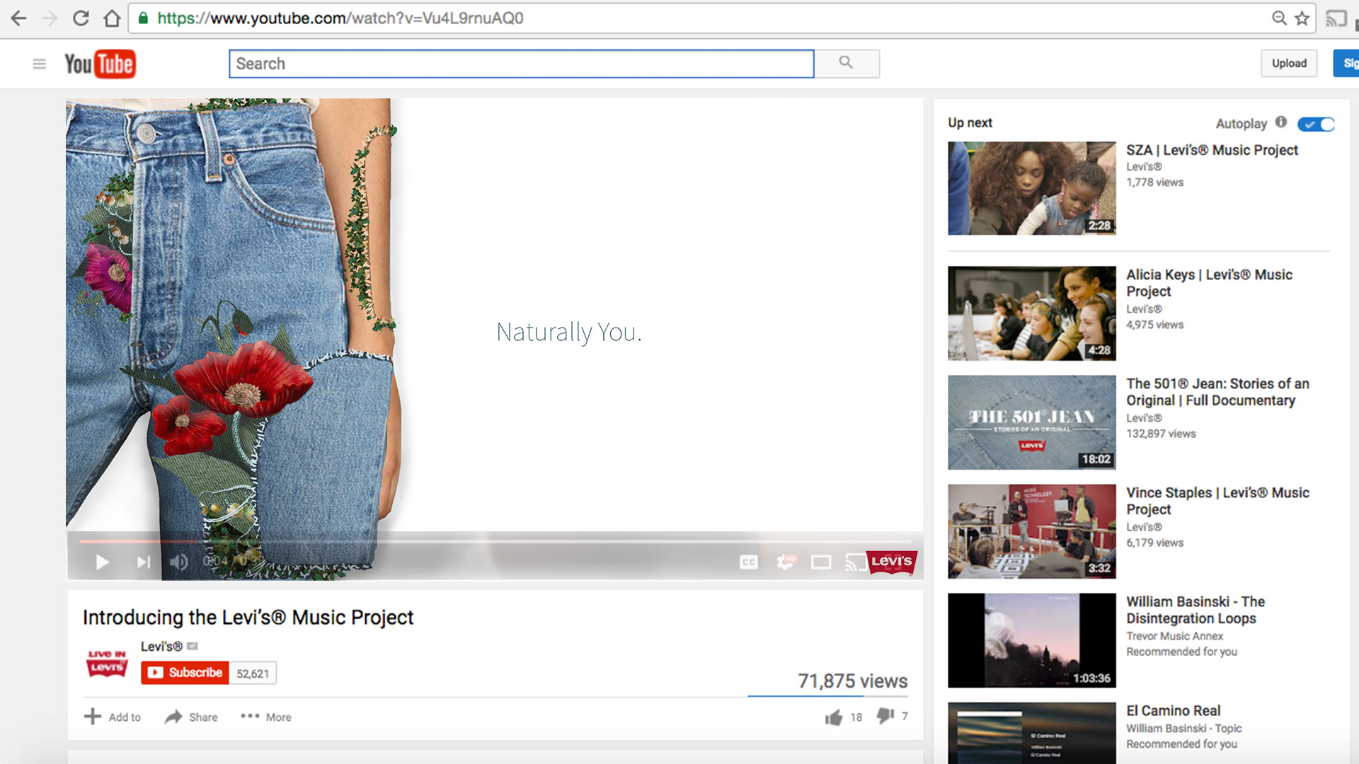Skip to the next video
Viewport: 1359px width, 764px height.
tap(144, 562)
